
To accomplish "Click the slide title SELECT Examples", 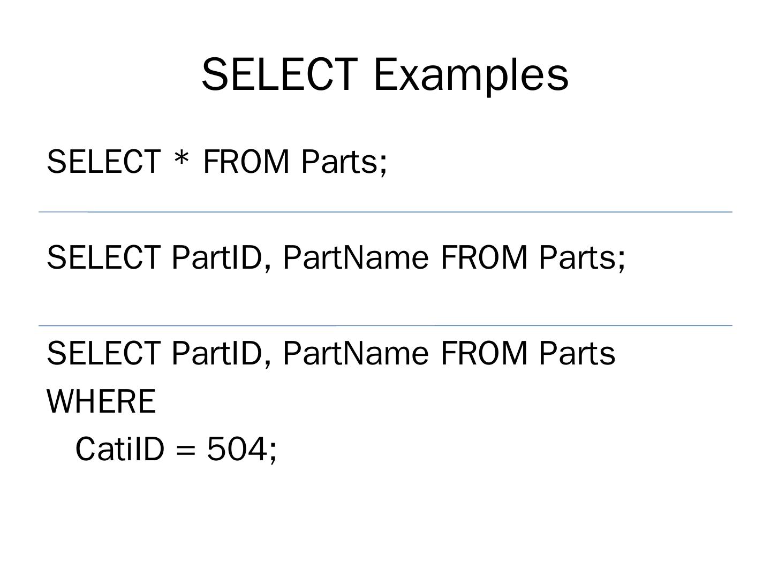I will pyautogui.click(x=384, y=74).
